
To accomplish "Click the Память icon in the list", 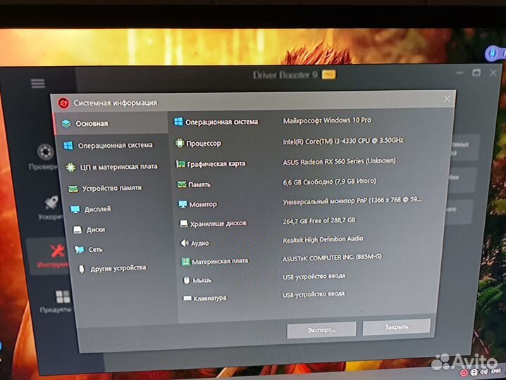I will pyautogui.click(x=181, y=184).
